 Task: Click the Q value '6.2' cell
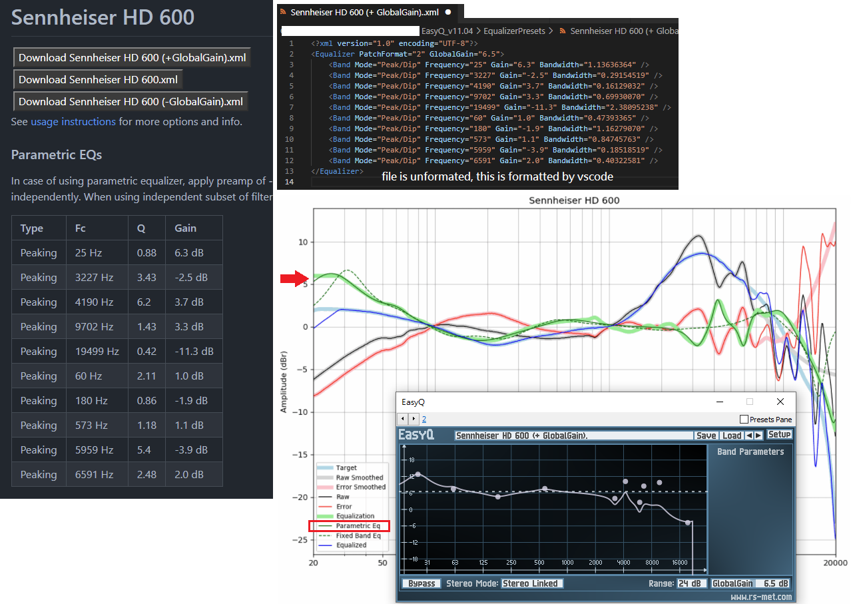point(146,302)
